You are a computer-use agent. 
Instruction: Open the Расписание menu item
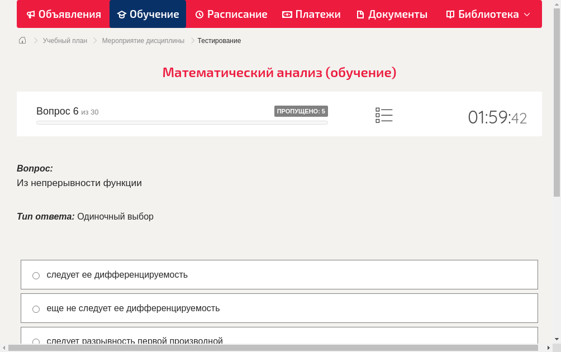[x=231, y=14]
